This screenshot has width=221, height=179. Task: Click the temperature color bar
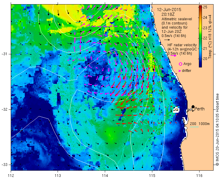[x=200, y=36]
